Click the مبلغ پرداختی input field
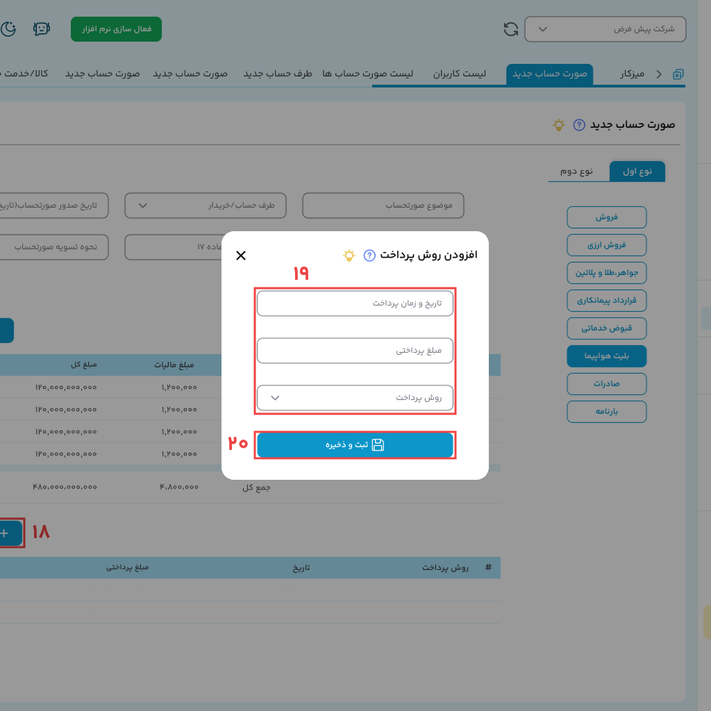 click(355, 351)
